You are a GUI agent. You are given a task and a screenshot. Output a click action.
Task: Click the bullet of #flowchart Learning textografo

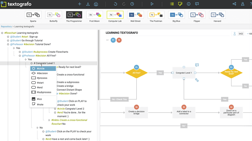pos(2,33)
